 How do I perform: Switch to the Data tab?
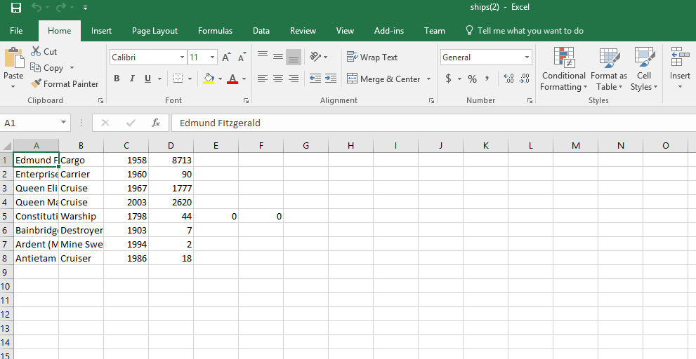coord(261,31)
